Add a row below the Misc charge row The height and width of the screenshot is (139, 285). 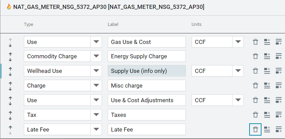[279, 86]
